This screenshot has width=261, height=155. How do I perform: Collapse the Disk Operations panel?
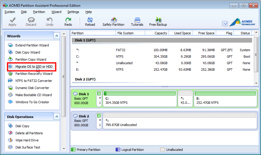click(56, 117)
